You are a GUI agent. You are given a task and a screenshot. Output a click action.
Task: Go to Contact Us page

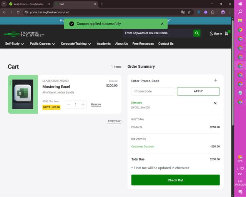coord(166,44)
